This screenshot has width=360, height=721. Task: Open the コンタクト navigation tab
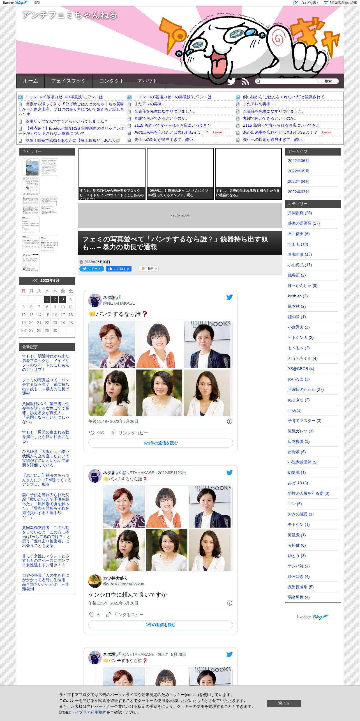pos(112,81)
